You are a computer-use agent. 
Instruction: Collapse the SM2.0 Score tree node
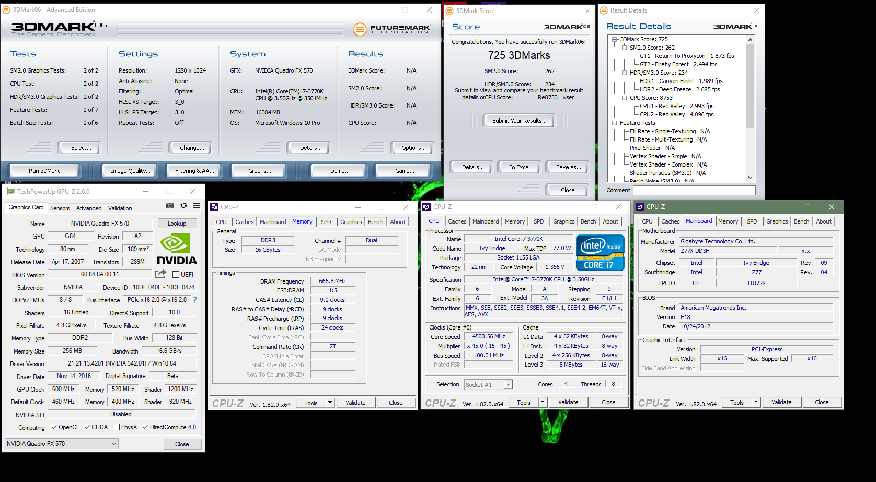[624, 48]
